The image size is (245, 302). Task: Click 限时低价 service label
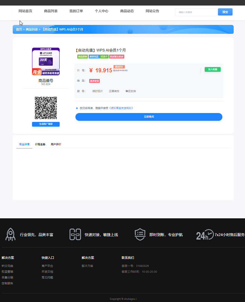[98, 91]
